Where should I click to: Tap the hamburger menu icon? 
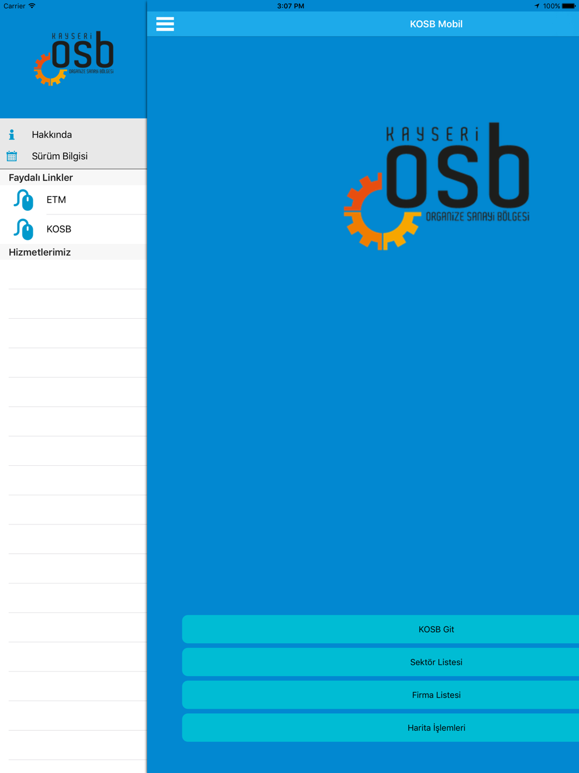point(165,24)
